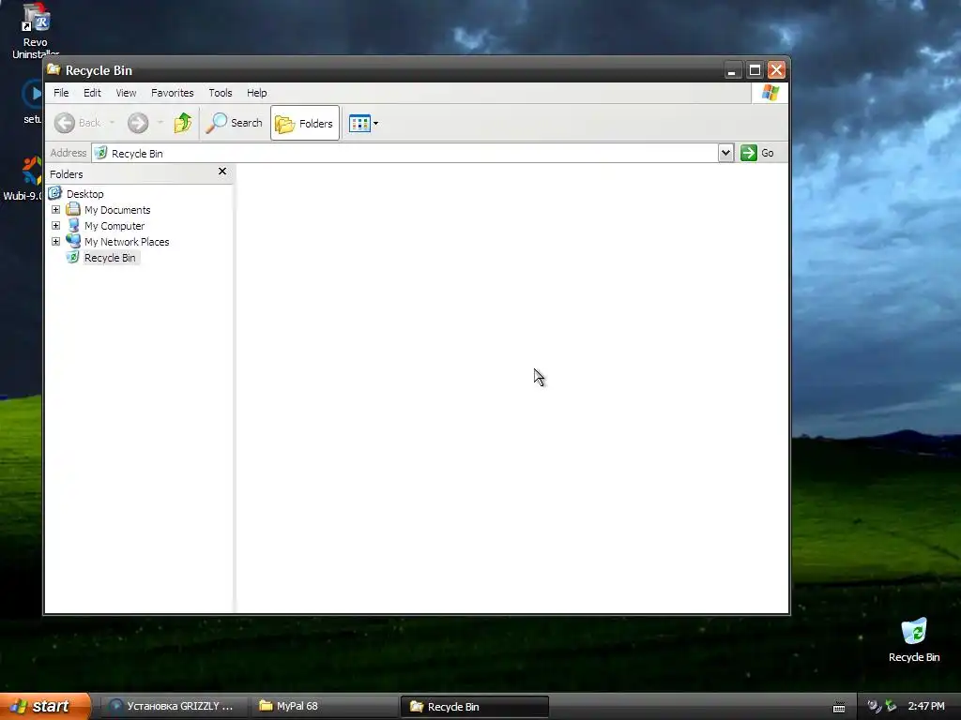This screenshot has width=961, height=720.
Task: Click the tray icon next to the clock
Action: pos(892,706)
